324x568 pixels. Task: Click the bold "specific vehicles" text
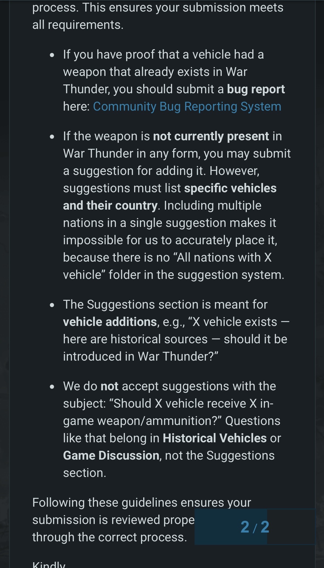[230, 188]
